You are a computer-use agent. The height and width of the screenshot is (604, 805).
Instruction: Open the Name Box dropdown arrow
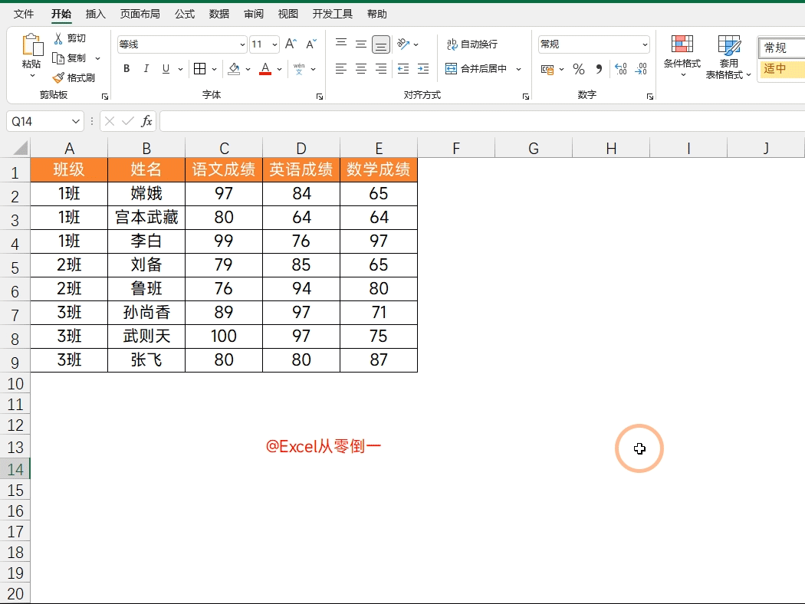75,122
